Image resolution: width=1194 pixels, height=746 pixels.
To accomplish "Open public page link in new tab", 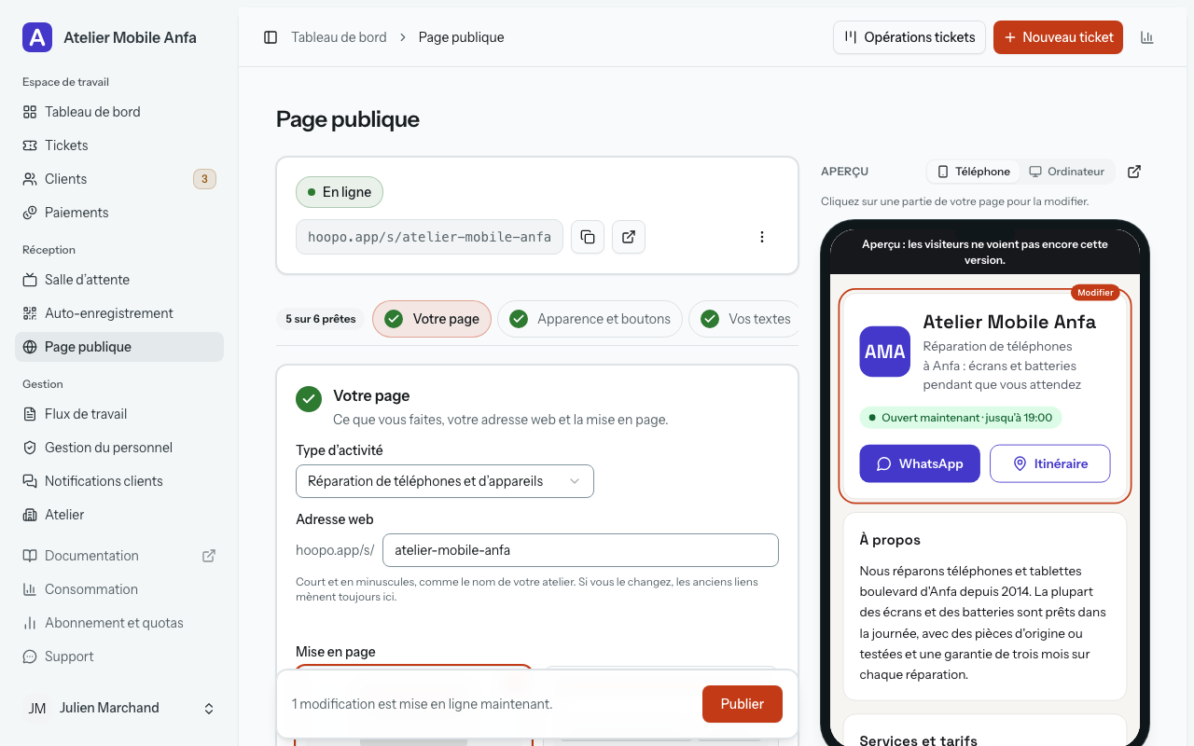I will 629,237.
